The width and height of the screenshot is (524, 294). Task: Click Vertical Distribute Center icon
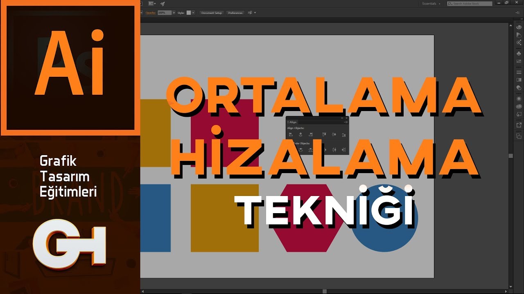[300, 150]
